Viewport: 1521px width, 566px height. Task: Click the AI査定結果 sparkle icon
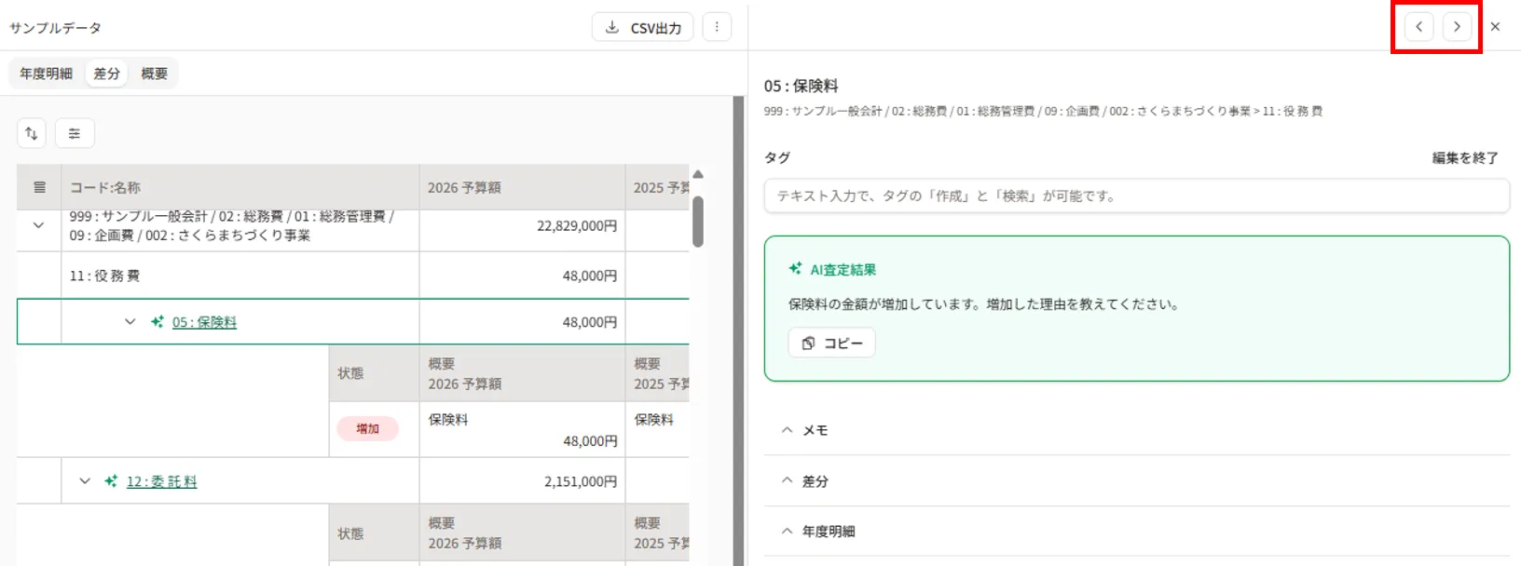(x=795, y=269)
